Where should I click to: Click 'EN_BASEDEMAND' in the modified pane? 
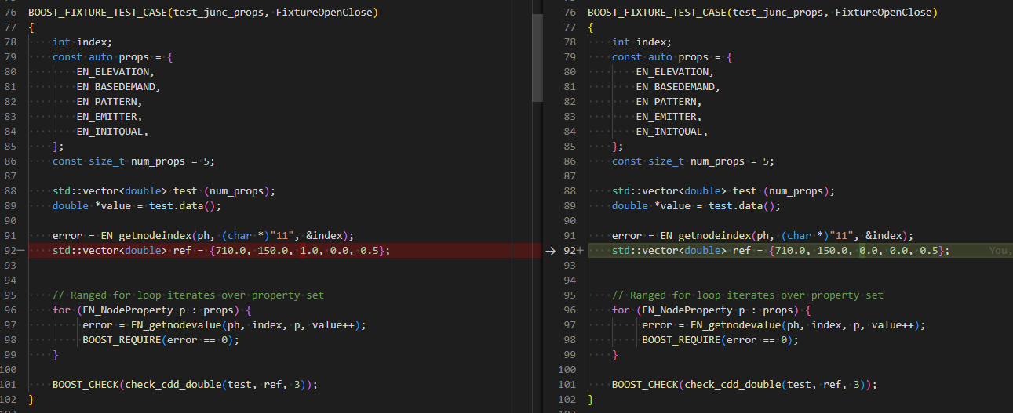click(x=676, y=87)
